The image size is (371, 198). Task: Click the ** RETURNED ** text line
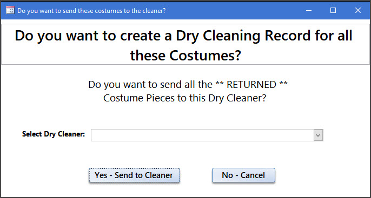[x=188, y=85]
